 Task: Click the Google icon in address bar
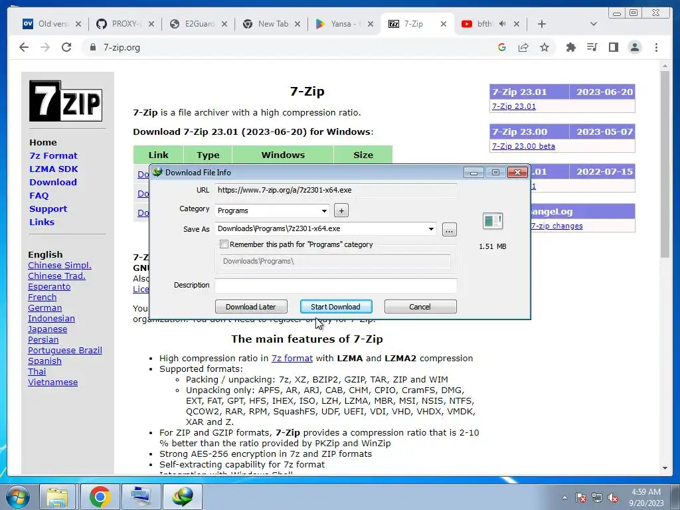point(502,47)
